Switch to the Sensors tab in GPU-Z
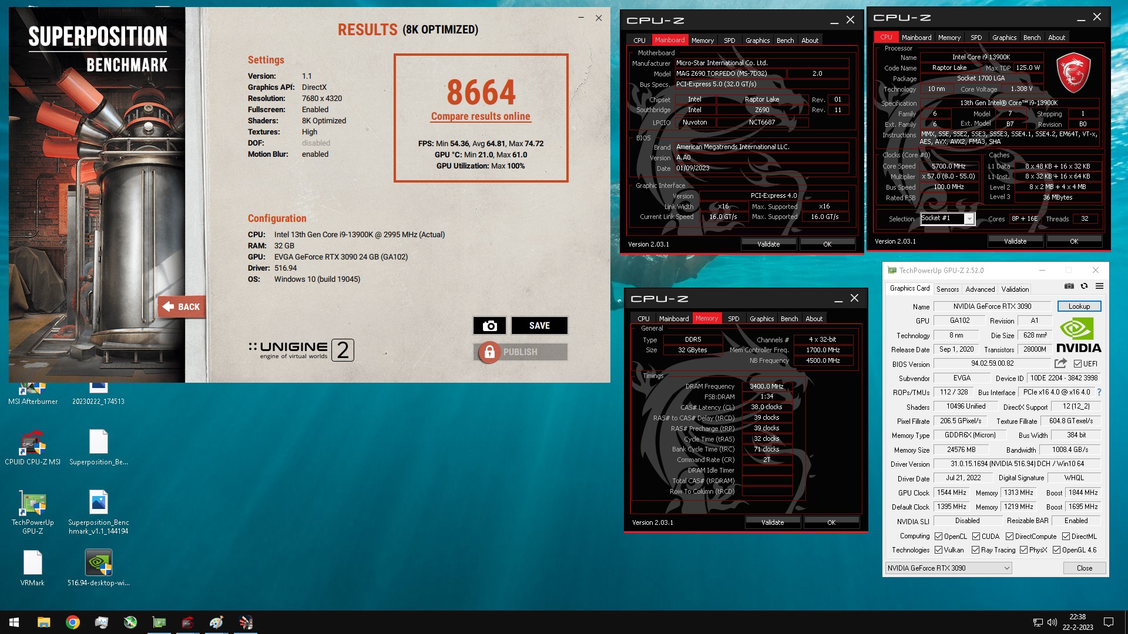Screen dimensions: 1128x634 tap(947, 289)
